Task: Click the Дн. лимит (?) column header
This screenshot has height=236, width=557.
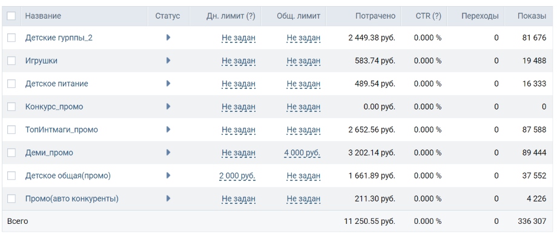Action: pyautogui.click(x=231, y=16)
